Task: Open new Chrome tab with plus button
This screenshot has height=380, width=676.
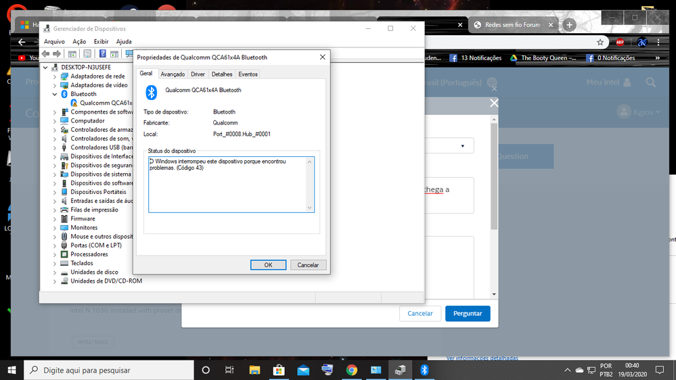Action: [569, 25]
